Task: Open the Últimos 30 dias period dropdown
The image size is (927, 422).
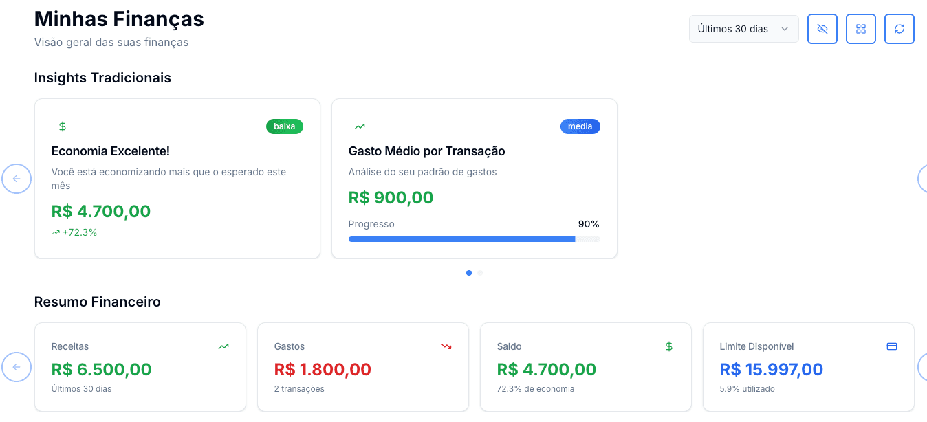Action: (743, 29)
